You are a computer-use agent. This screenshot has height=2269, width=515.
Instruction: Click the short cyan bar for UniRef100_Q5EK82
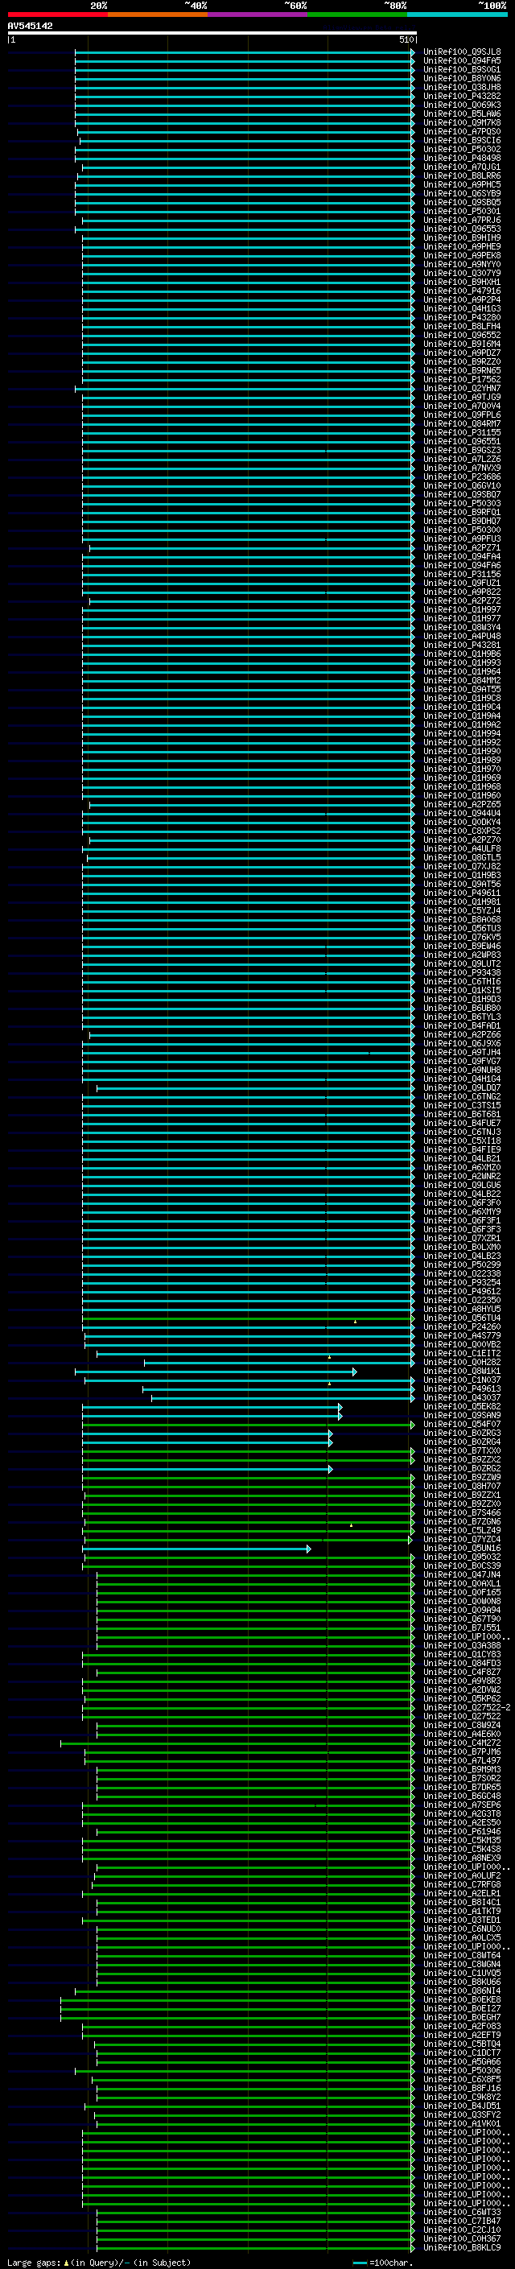click(212, 1407)
